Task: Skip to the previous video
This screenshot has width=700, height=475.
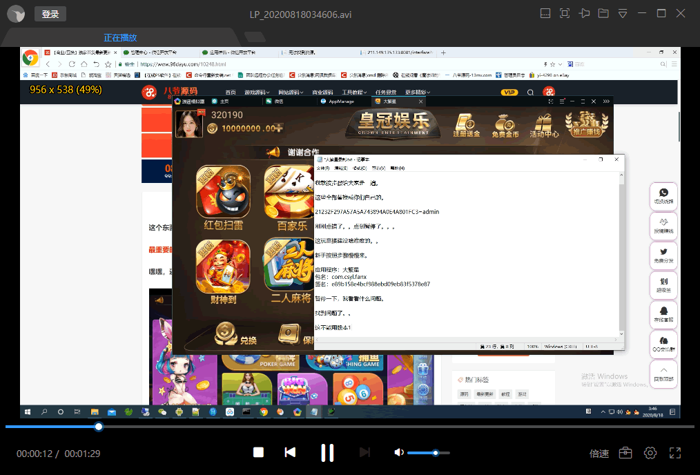Action: 291,452
